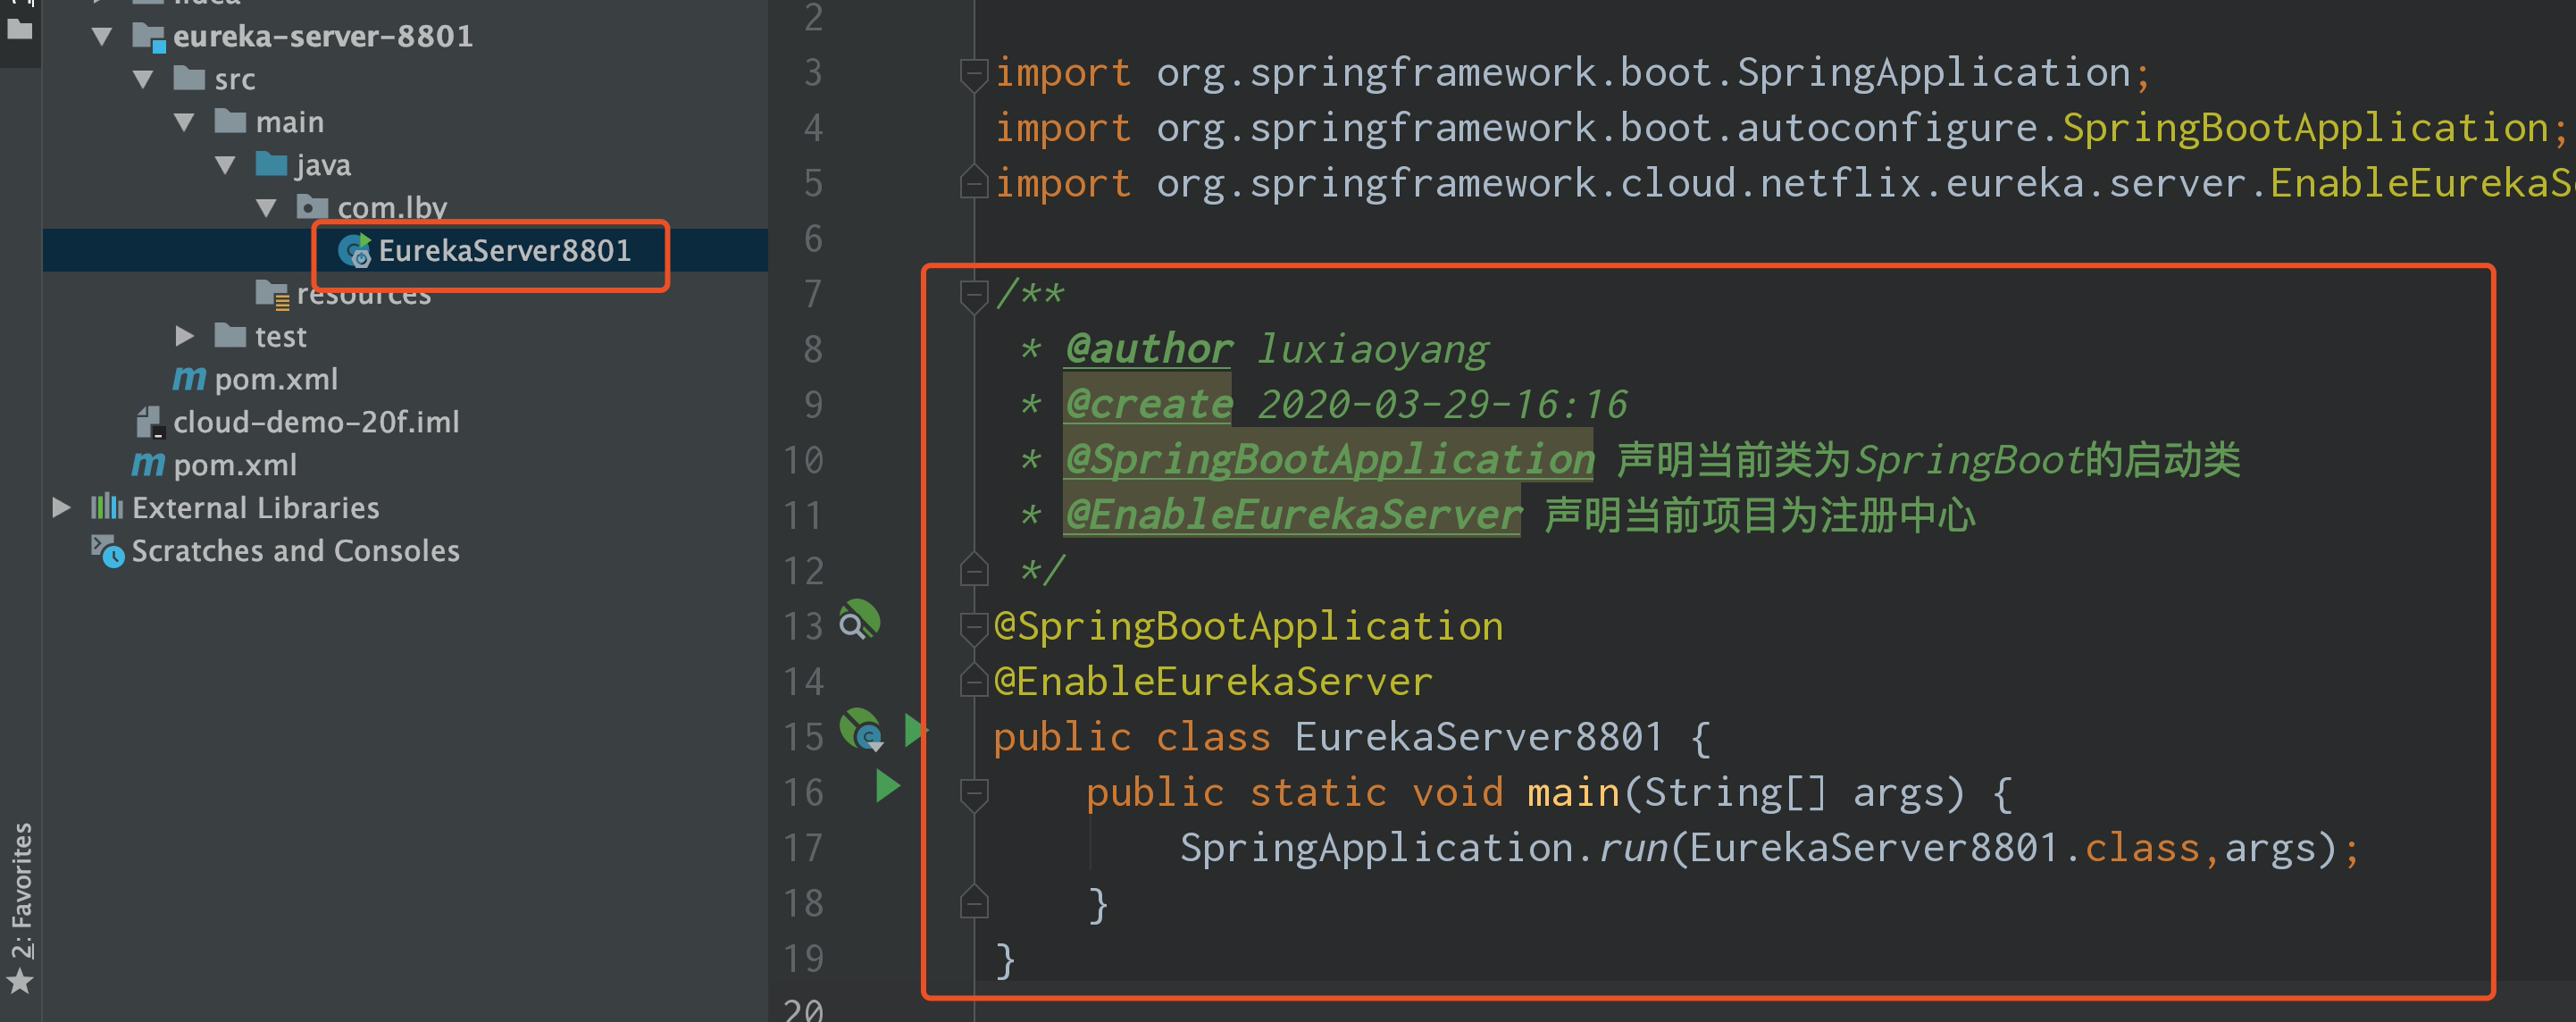The image size is (2576, 1022).
Task: Select the cloud-demo-20f.iml file
Action: (x=315, y=423)
